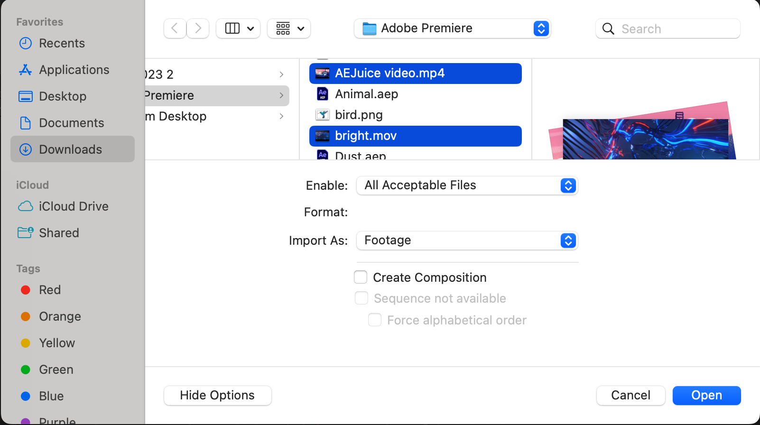This screenshot has height=425, width=760.
Task: Open iCloud Drive from the sidebar
Action: [x=74, y=206]
